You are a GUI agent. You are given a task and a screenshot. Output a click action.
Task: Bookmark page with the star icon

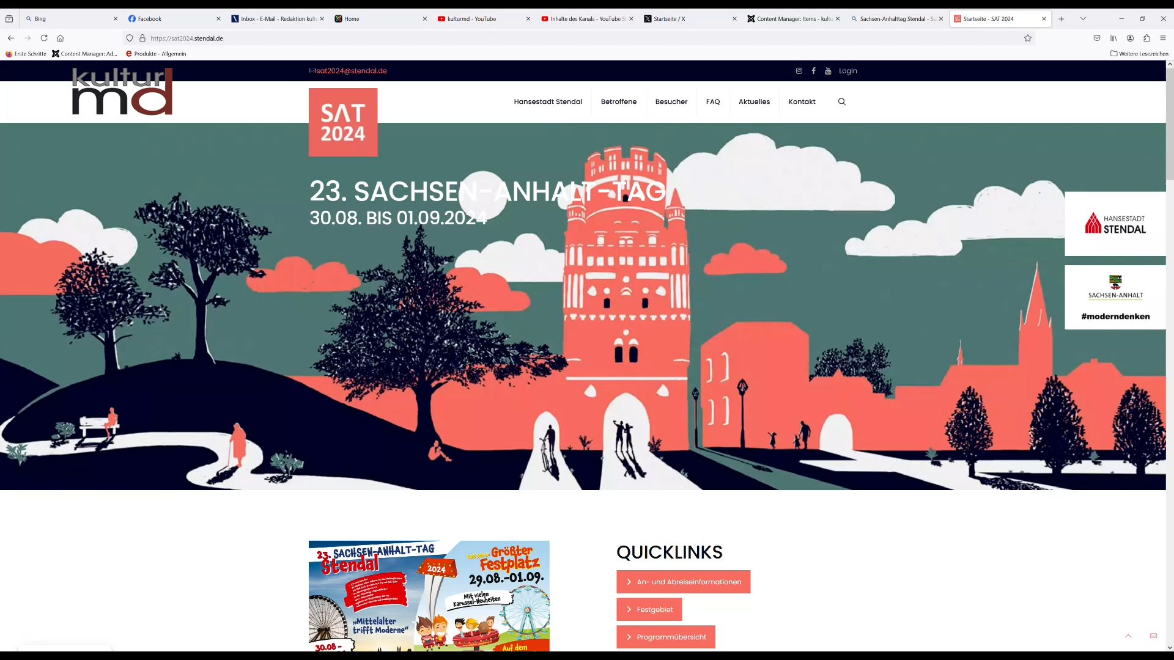pyautogui.click(x=1028, y=38)
